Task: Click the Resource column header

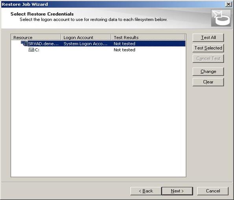Action: point(36,37)
